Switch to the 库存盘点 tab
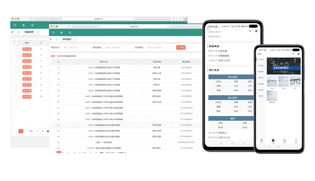 [x=67, y=39]
